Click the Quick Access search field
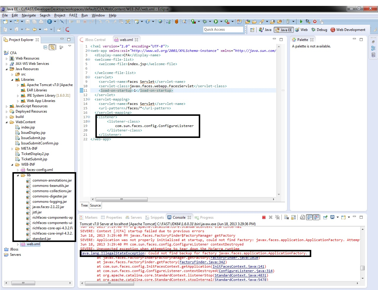The image size is (378, 290). click(x=223, y=29)
